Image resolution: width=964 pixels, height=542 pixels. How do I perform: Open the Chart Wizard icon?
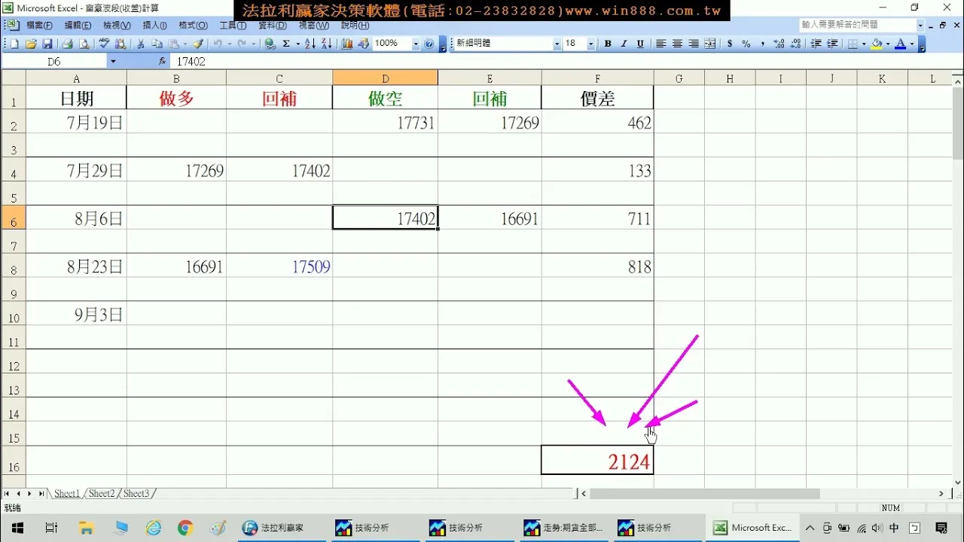[347, 44]
